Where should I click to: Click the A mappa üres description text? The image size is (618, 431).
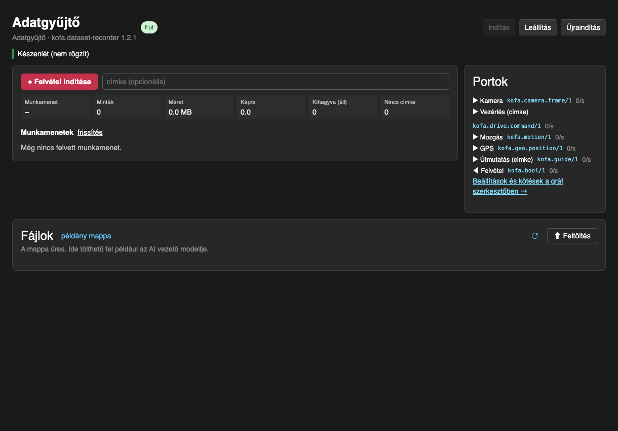114,249
